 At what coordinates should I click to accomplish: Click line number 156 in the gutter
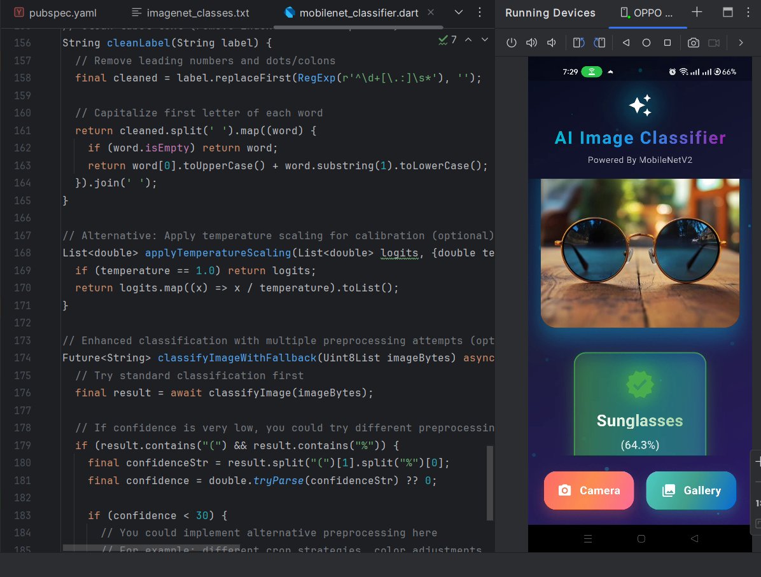22,43
